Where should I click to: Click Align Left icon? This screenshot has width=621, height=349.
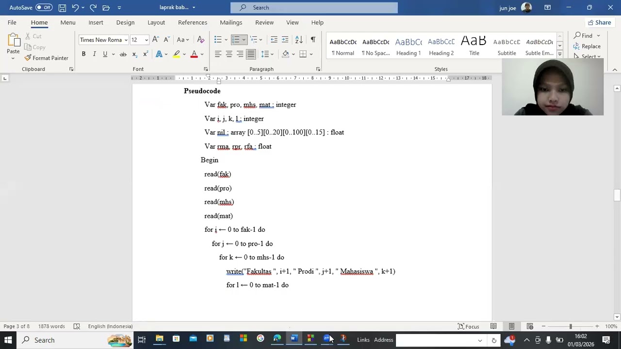218,54
